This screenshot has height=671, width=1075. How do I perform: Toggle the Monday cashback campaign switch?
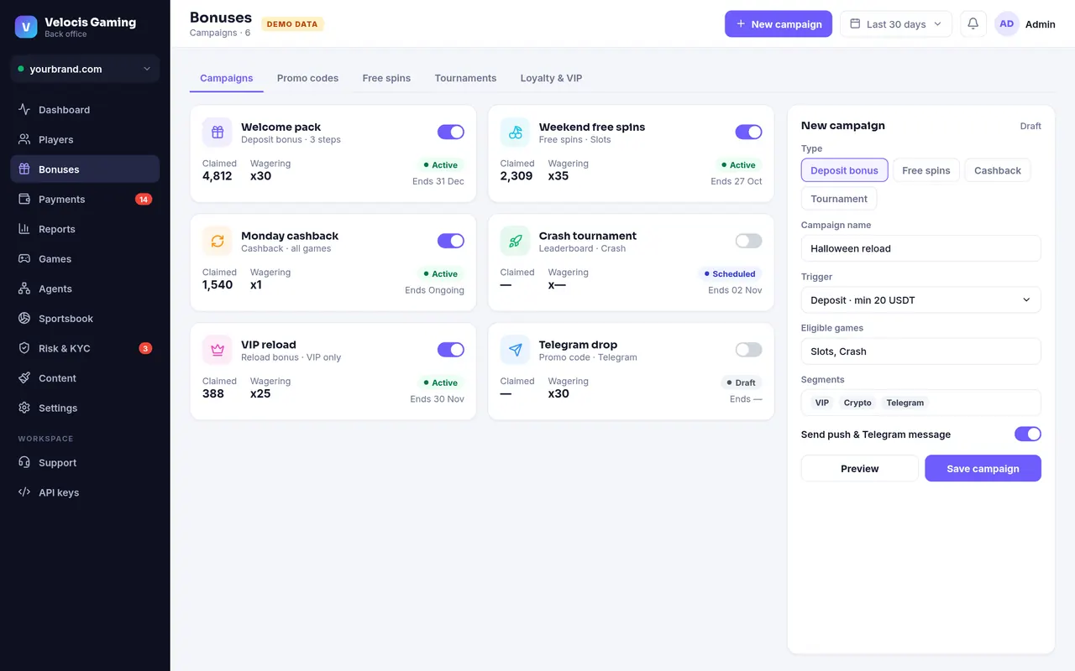451,241
